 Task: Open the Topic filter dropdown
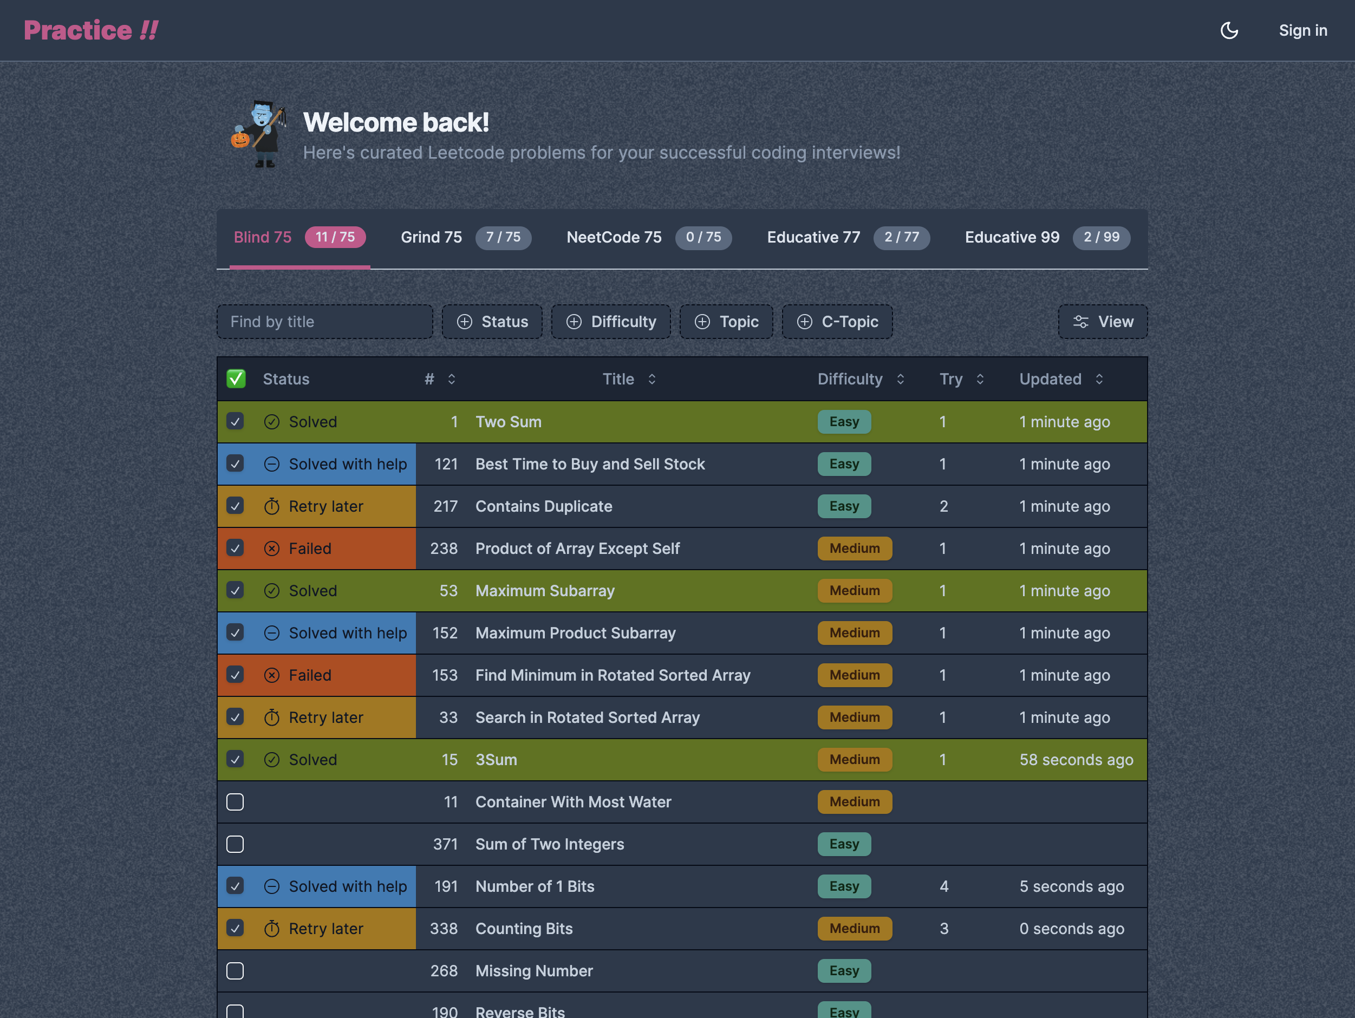[726, 322]
